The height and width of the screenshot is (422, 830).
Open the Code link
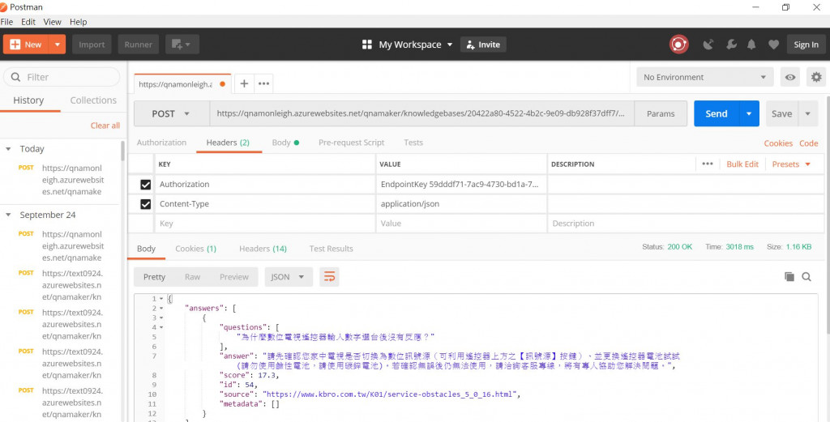(809, 143)
